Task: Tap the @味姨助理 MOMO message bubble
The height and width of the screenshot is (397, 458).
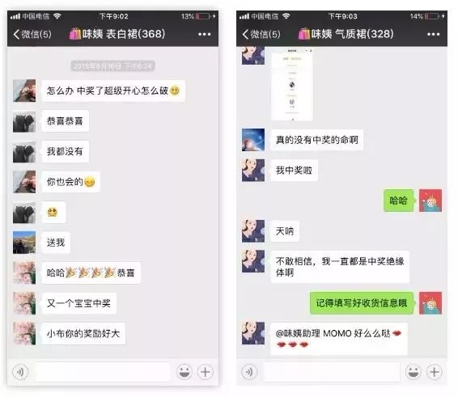Action: [x=339, y=339]
